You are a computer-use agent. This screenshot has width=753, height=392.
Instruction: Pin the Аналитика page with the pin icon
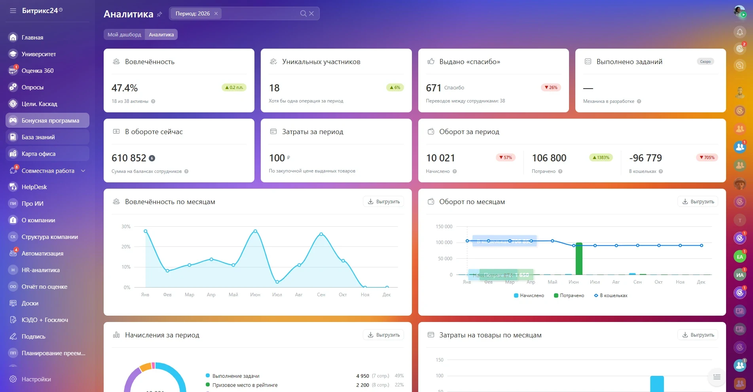pyautogui.click(x=159, y=14)
